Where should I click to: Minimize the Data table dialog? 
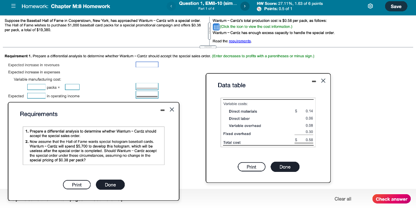314,81
